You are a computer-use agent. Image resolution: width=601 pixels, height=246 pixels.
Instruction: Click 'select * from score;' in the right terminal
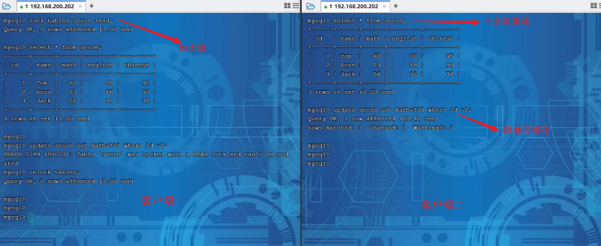(369, 21)
